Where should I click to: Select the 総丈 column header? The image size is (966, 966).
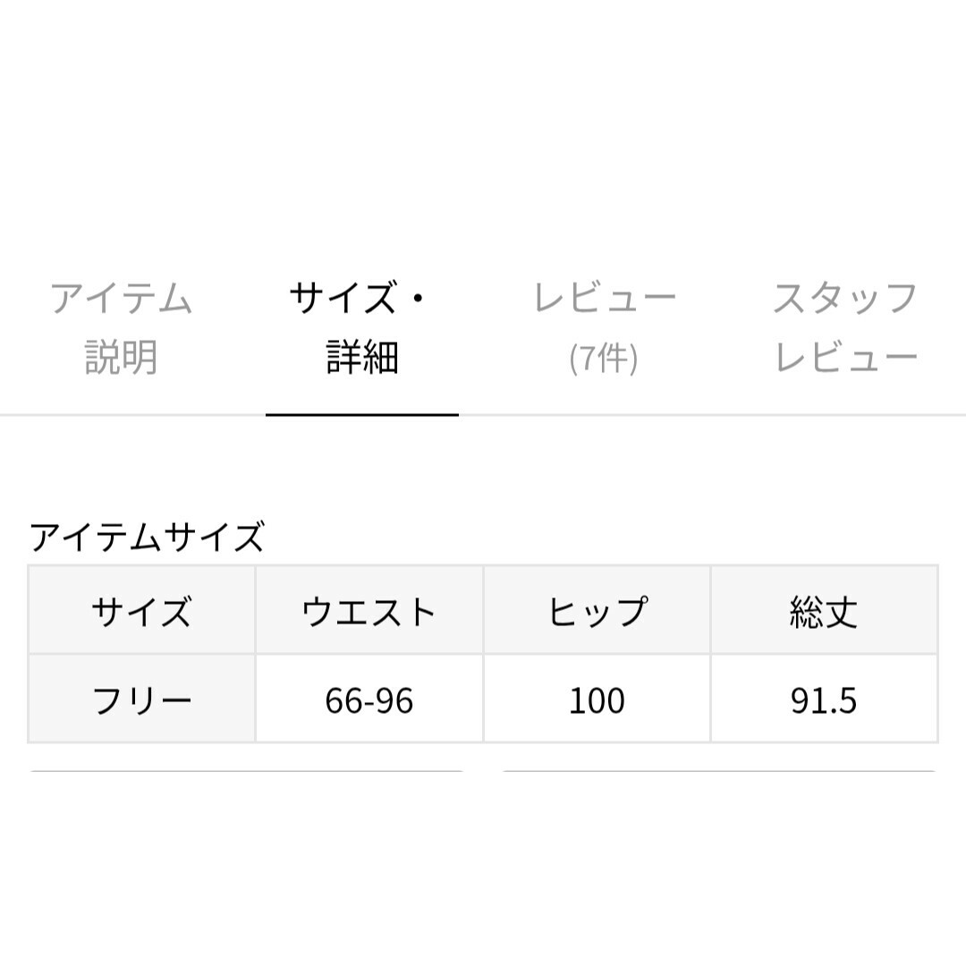click(825, 611)
